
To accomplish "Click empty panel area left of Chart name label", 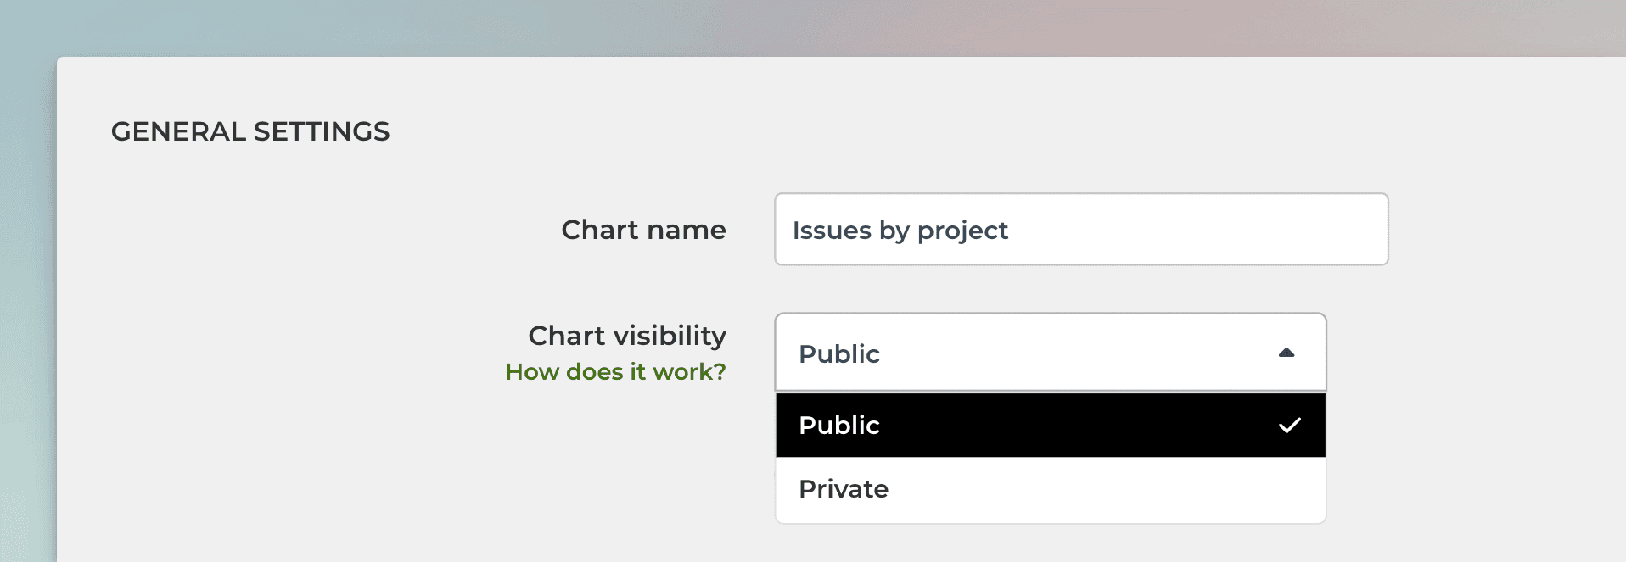I will click(297, 230).
